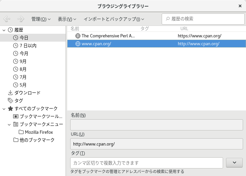Collapse すべてのブックマーク tree node
Screen dimensions: 246x176
(4, 108)
